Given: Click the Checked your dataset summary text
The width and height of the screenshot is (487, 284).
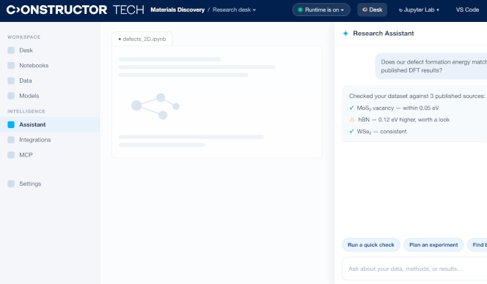Looking at the screenshot, I should [417, 96].
